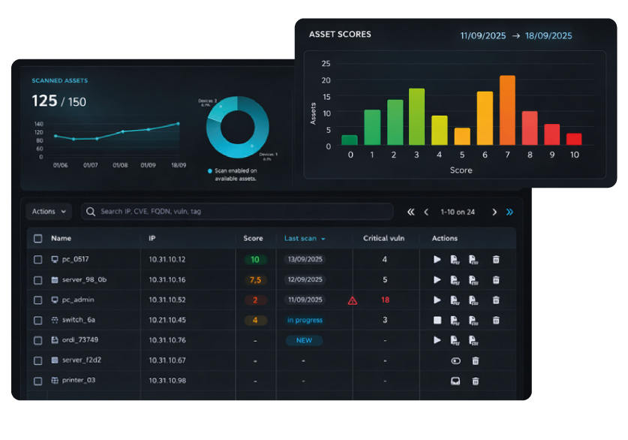Click the critical warning icon on pc_admin

click(353, 300)
